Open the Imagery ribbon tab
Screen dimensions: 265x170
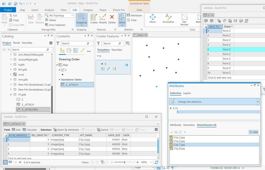88,10
